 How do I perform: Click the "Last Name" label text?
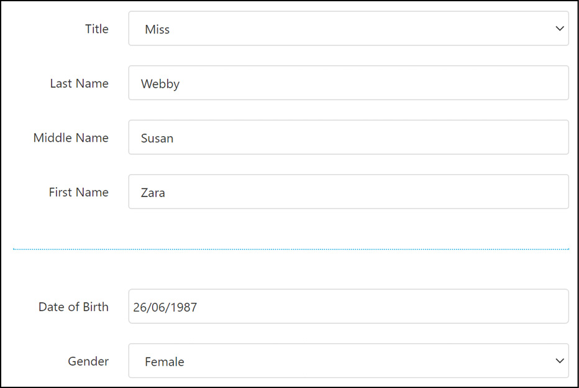pos(79,83)
